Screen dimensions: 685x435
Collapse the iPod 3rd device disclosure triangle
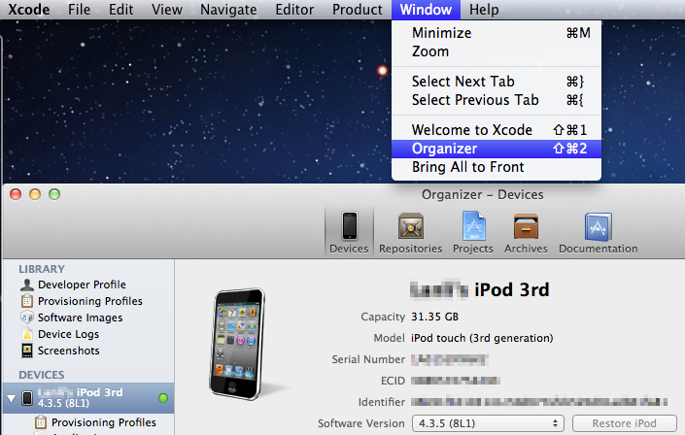[x=12, y=398]
